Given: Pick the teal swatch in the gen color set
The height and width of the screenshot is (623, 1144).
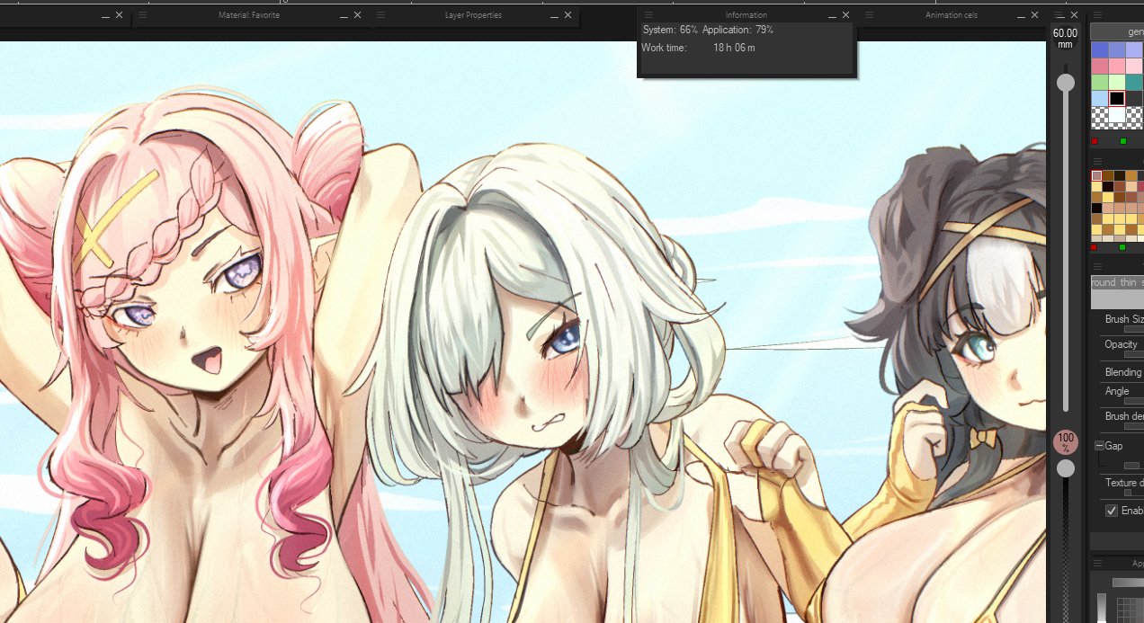Looking at the screenshot, I should pos(1134,82).
